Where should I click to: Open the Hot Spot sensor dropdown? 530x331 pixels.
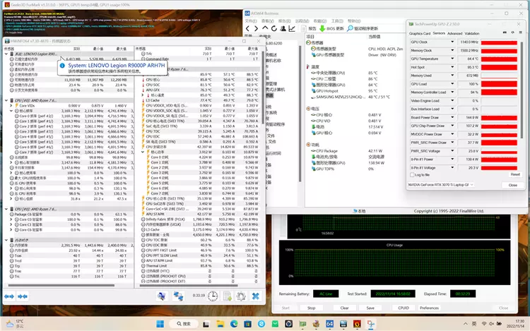(452, 67)
